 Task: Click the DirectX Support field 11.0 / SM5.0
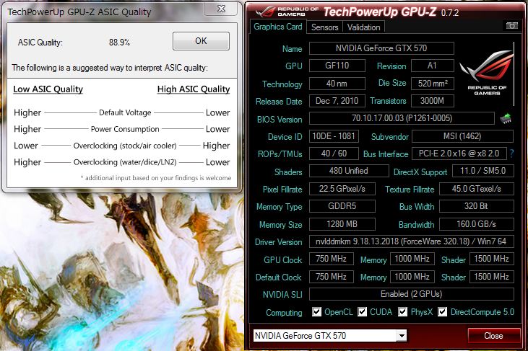(x=483, y=171)
